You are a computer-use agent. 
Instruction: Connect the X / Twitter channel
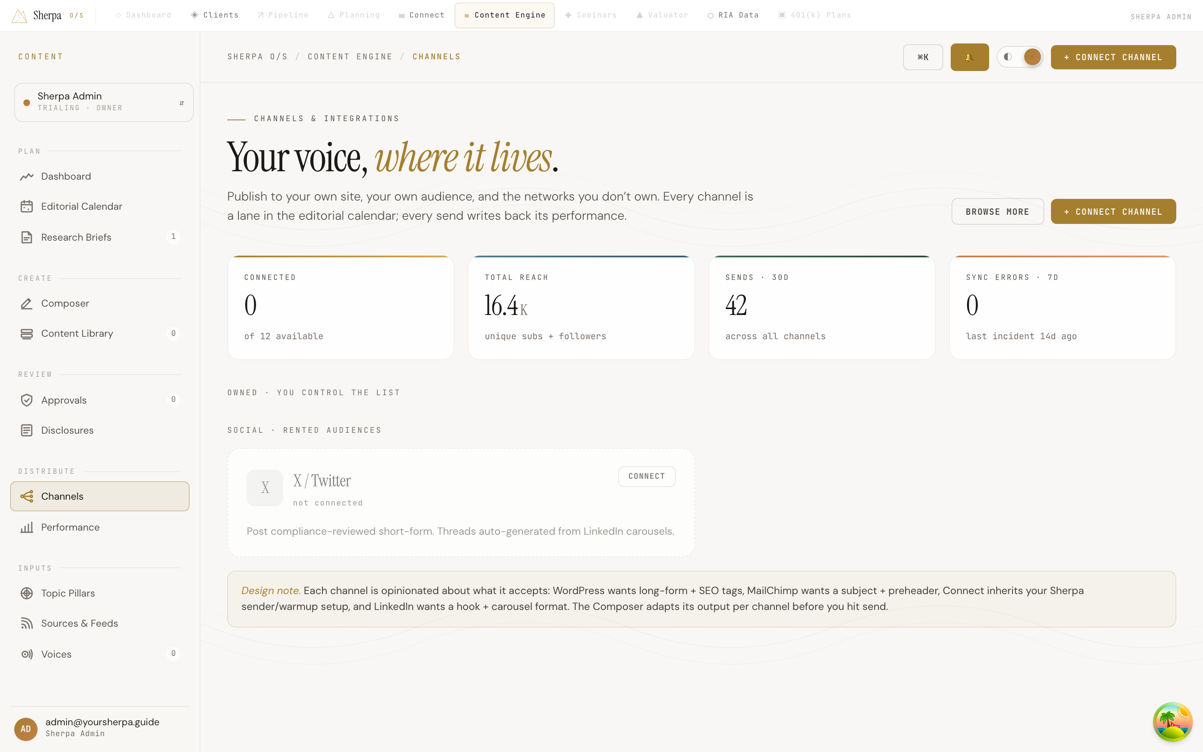[x=646, y=476]
